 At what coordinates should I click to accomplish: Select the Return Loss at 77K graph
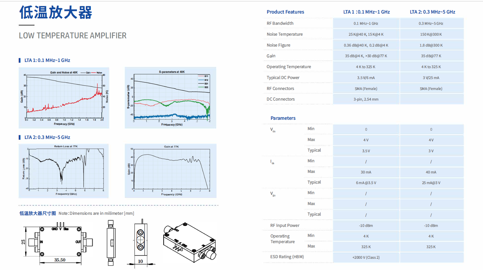pos(64,171)
